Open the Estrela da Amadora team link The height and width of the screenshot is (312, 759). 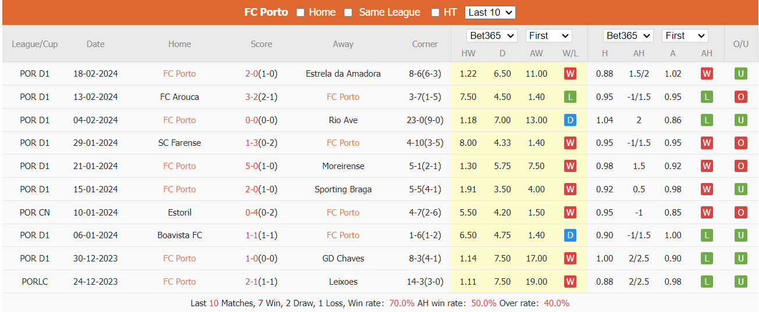(x=343, y=74)
